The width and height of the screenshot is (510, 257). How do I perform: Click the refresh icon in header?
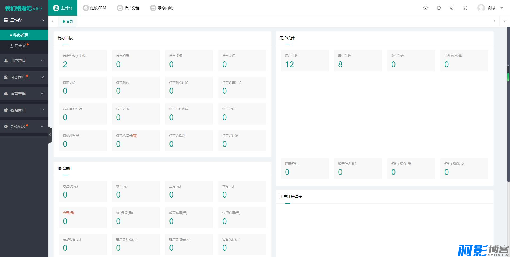pyautogui.click(x=439, y=8)
